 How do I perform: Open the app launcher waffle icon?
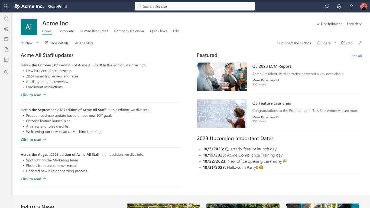click(6, 6)
